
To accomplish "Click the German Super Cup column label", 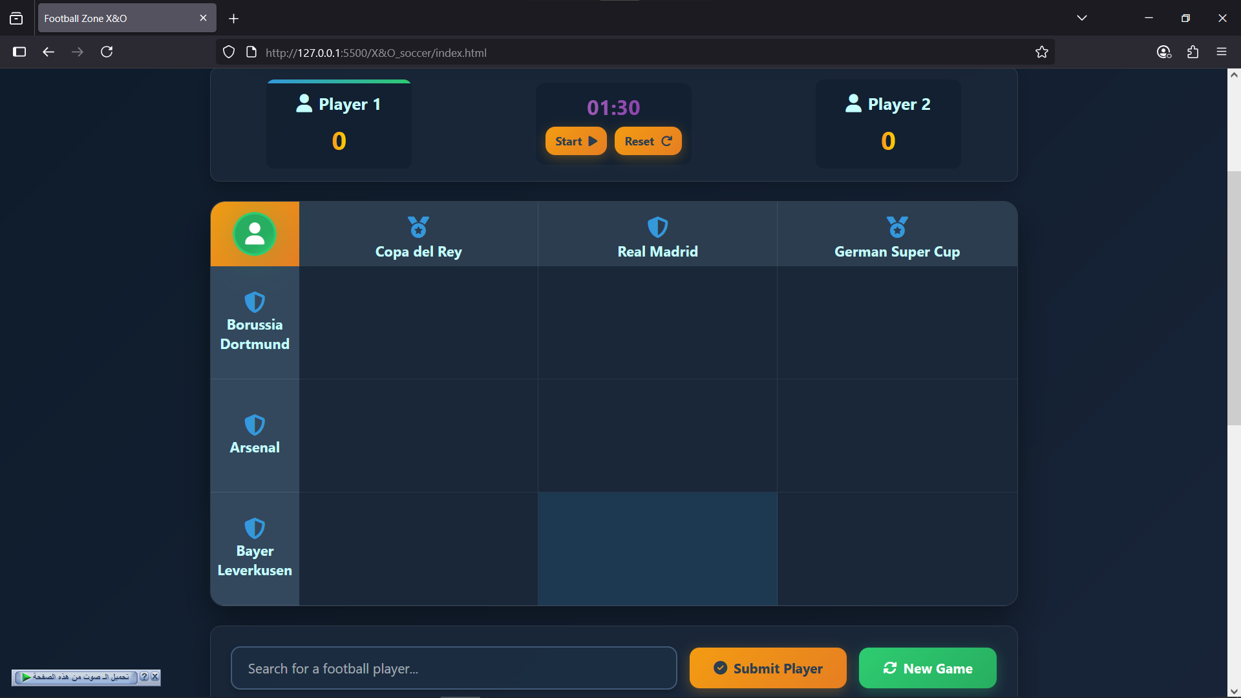I will click(x=897, y=251).
